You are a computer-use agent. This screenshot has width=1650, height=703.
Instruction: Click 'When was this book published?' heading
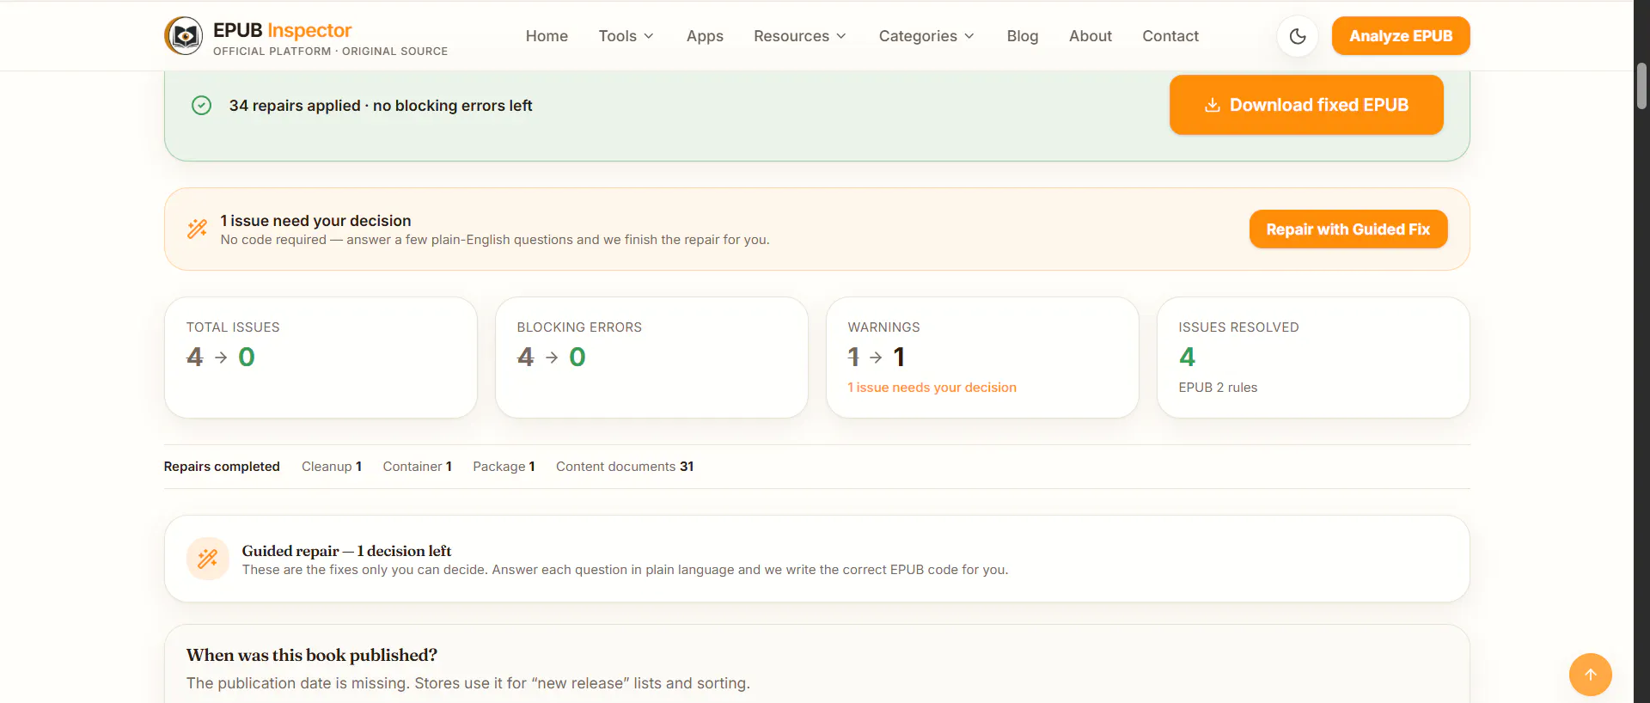click(x=312, y=655)
